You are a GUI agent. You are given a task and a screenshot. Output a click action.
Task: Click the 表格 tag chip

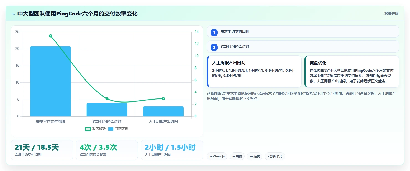(x=237, y=156)
